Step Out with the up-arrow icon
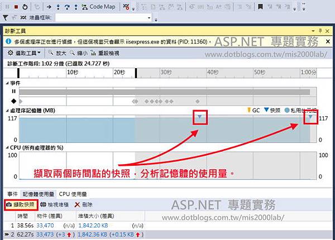 click(x=76, y=7)
